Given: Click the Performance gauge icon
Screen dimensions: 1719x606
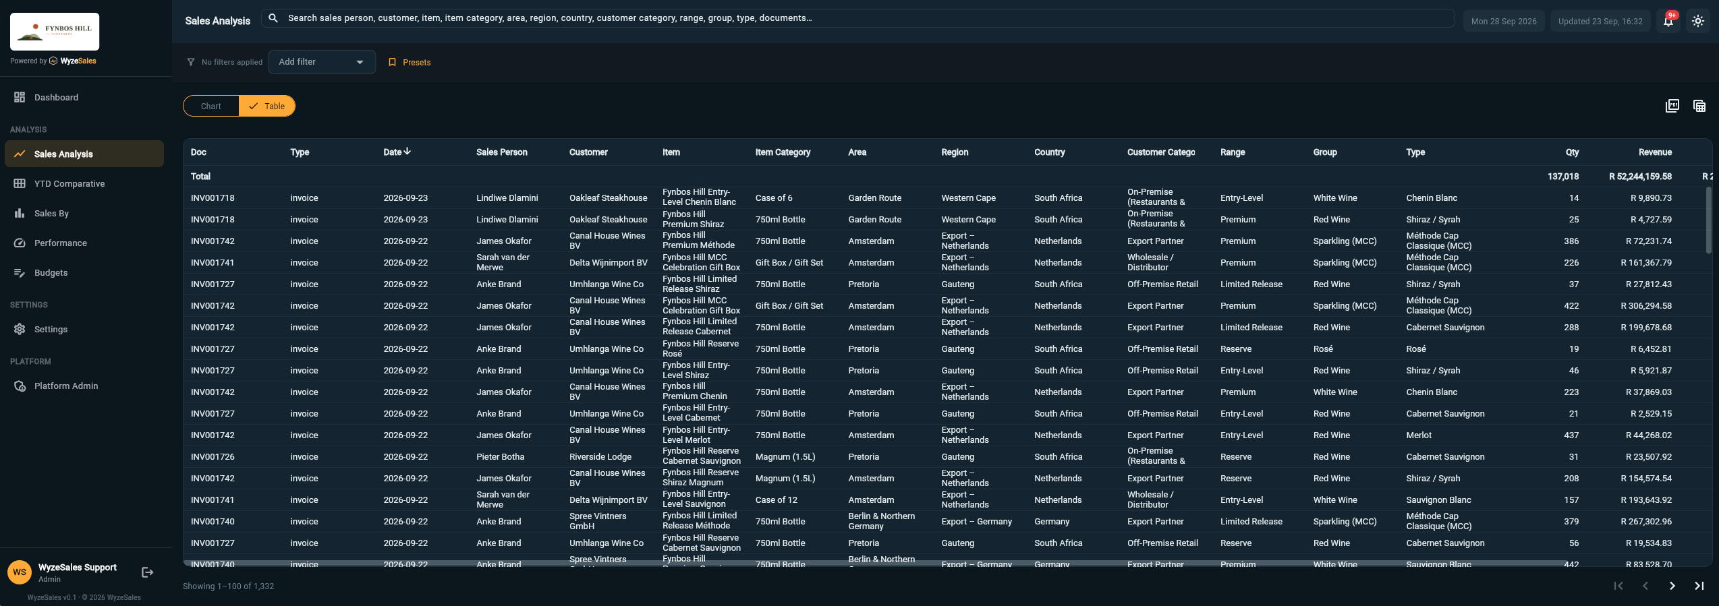Looking at the screenshot, I should 20,243.
